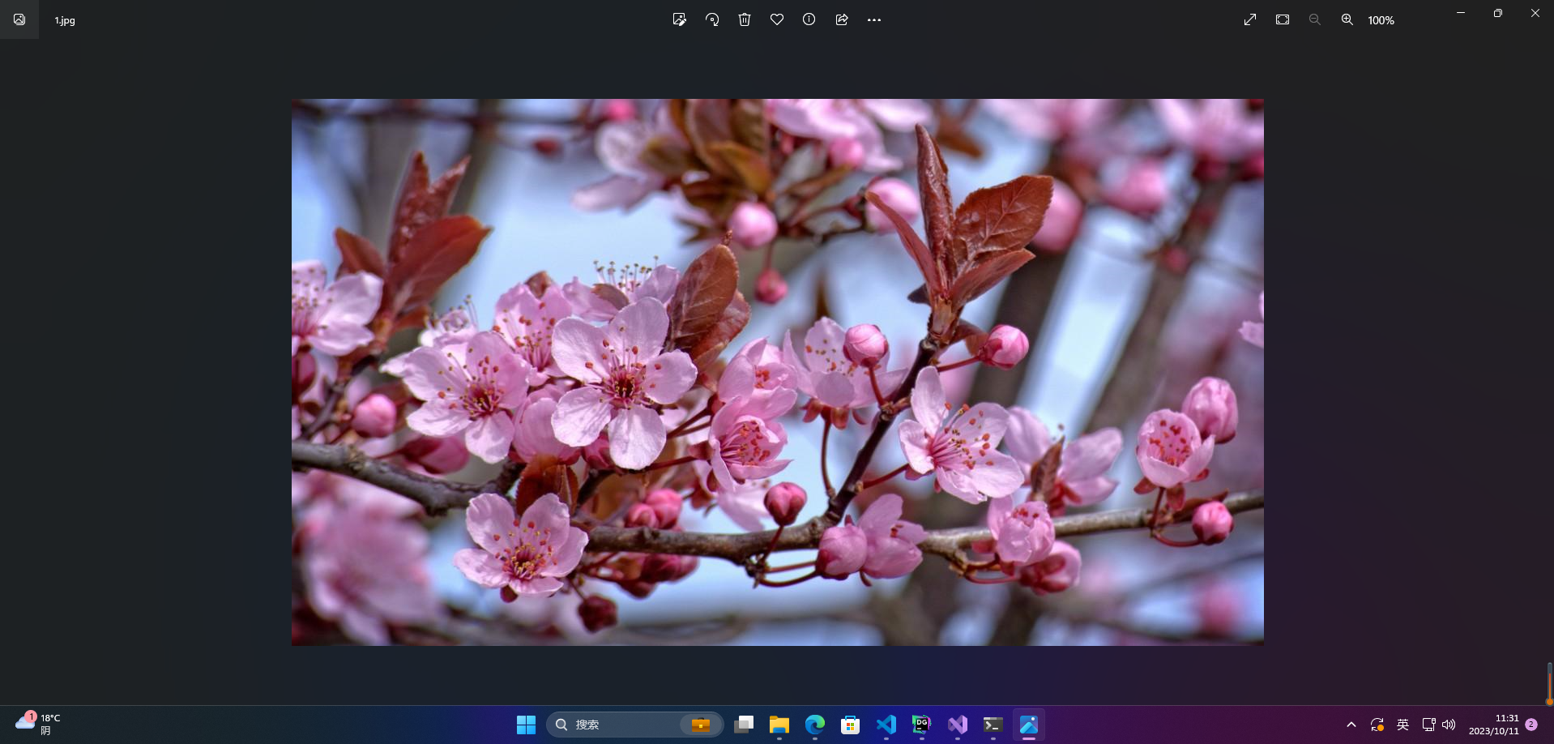
Task: Select the Photos app taskbar icon
Action: point(1029,725)
